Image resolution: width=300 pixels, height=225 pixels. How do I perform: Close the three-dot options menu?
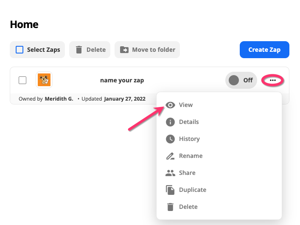(272, 80)
